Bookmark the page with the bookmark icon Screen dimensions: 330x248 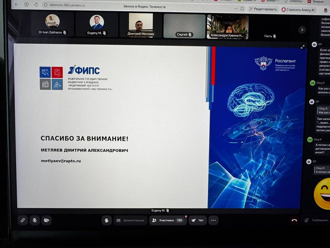(x=242, y=9)
